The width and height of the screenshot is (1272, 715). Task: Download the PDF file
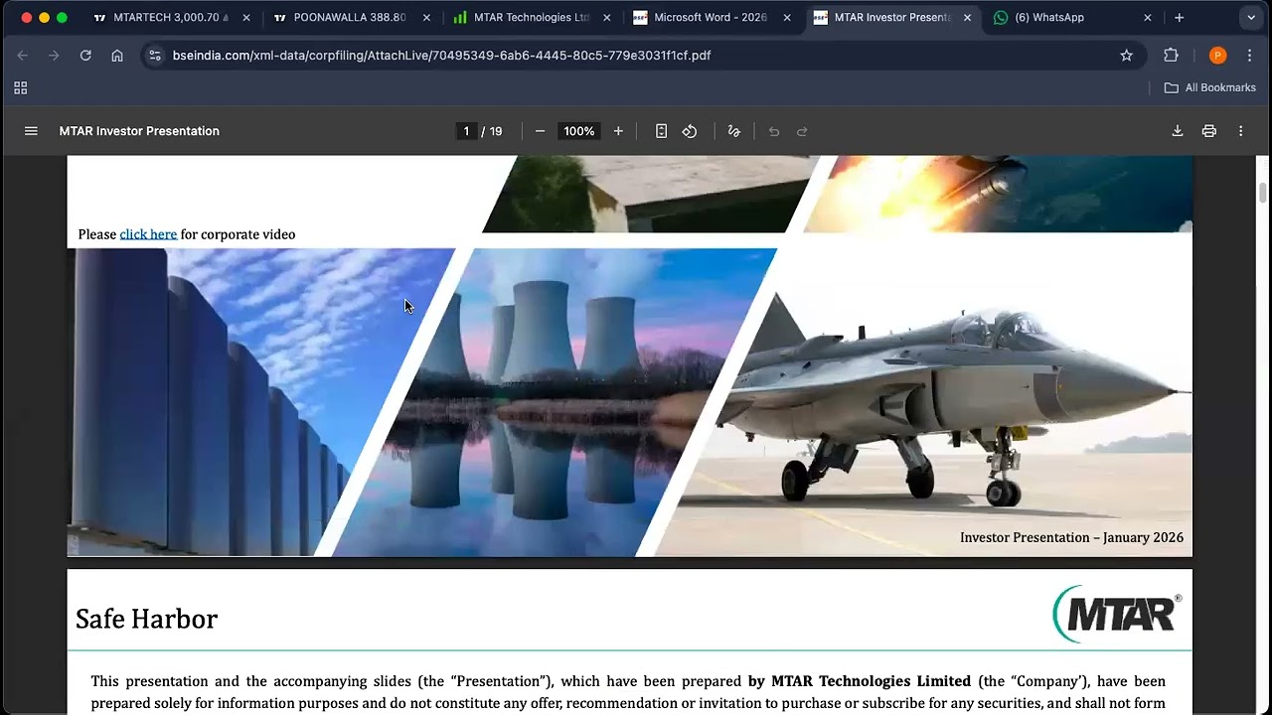pyautogui.click(x=1178, y=131)
